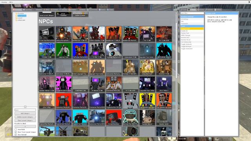Screen dimensions: 251x141
Task: Open the NPCs menu in top bar
Action: pyautogui.click(x=11, y=2)
